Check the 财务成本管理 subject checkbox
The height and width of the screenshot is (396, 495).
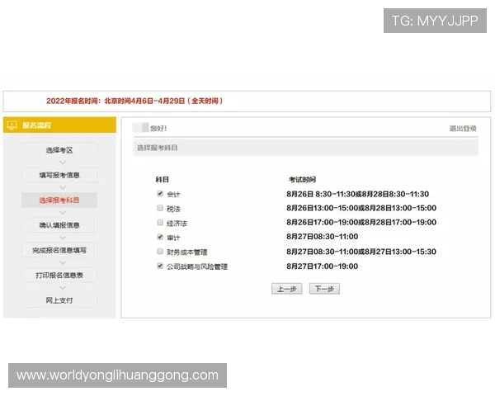(x=160, y=252)
